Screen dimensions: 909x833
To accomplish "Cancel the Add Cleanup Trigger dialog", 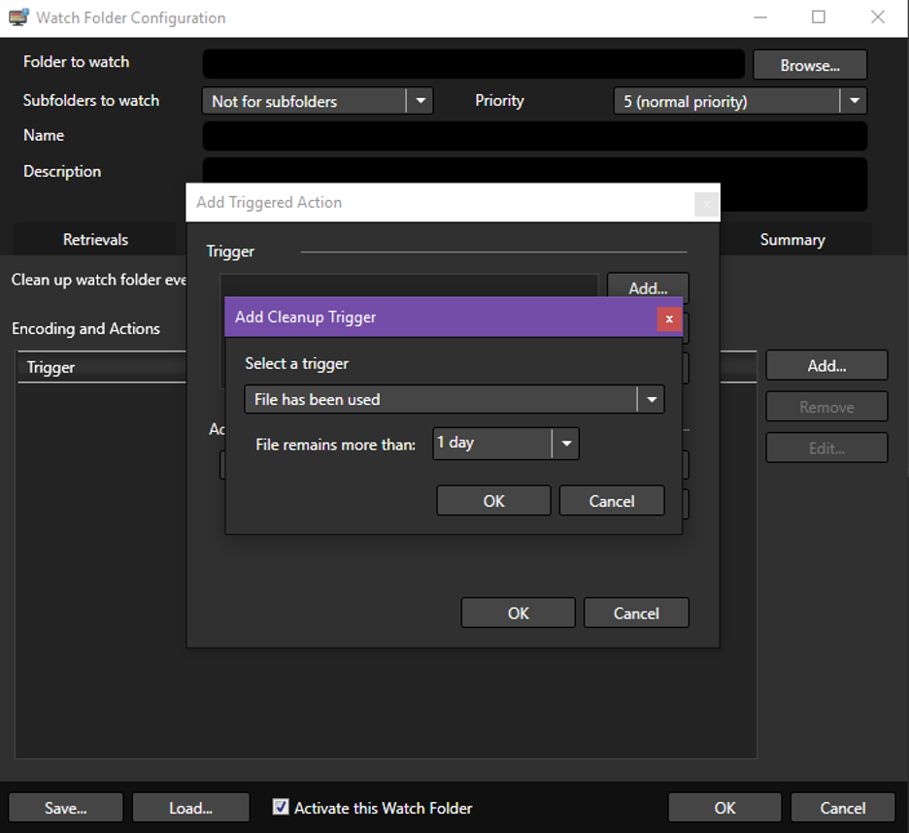I will click(612, 501).
